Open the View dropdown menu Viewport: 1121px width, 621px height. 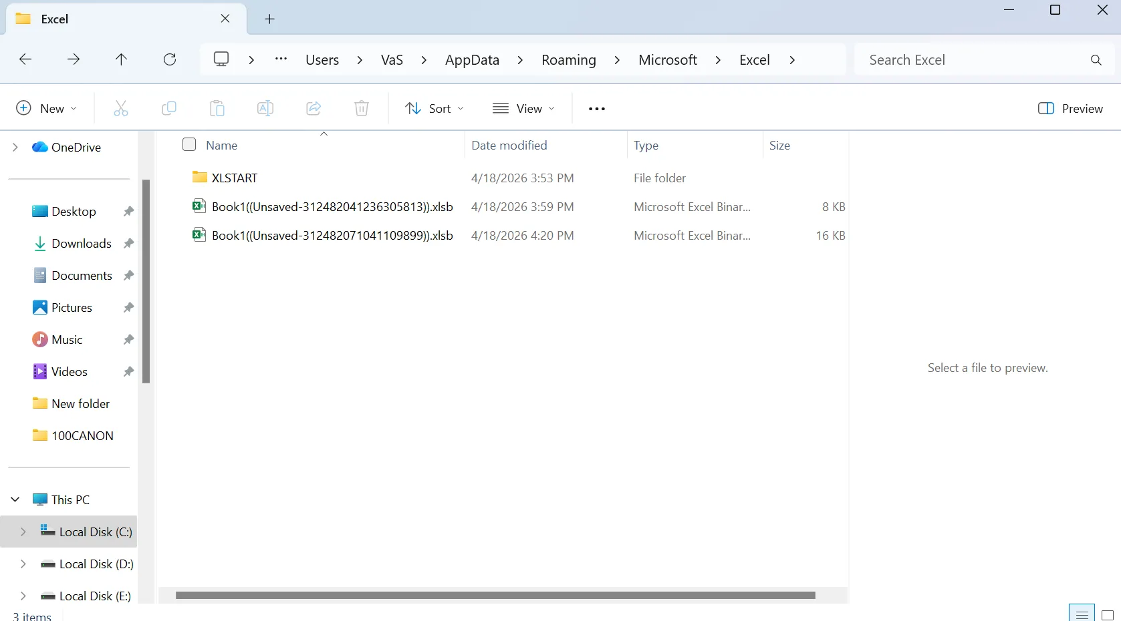pos(523,108)
